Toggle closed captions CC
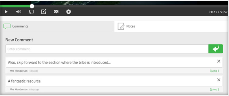The width and height of the screenshot is (229, 96). click(x=56, y=12)
